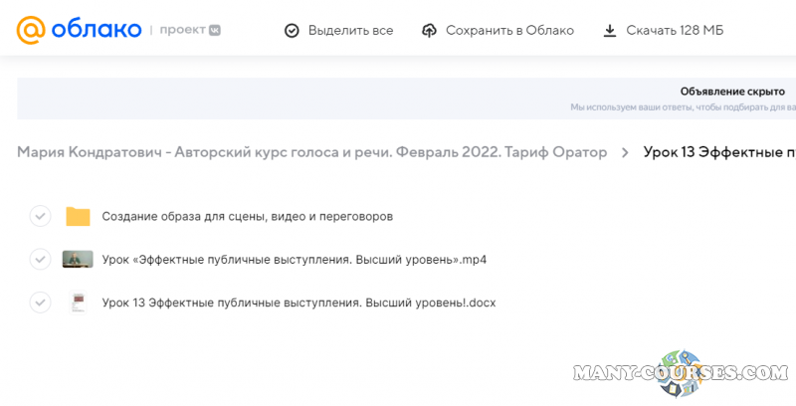This screenshot has height=406, width=796.
Task: Click the cloud upload icon for Сохранить в Облако
Action: click(430, 31)
